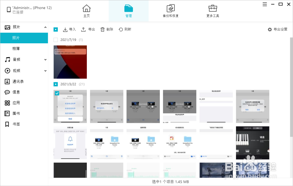Click the 信息 messages bubble icon

(x=7, y=92)
